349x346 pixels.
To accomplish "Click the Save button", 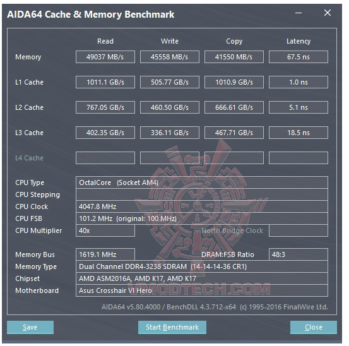I will pos(30,327).
